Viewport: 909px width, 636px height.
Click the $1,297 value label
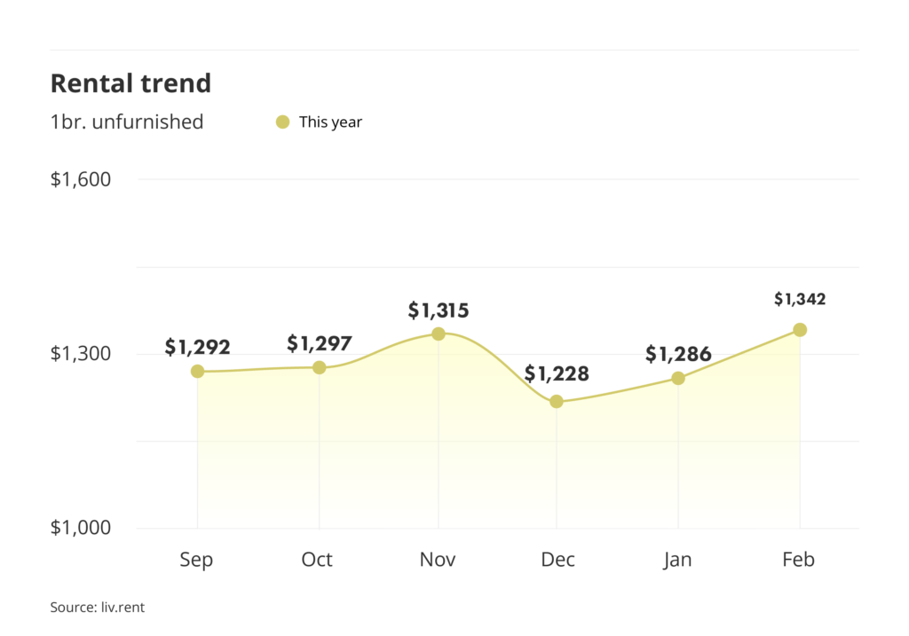pyautogui.click(x=320, y=343)
